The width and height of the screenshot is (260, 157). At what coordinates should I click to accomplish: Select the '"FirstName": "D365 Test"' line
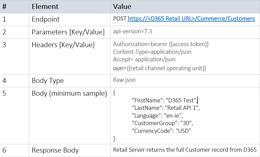pyautogui.click(x=164, y=100)
